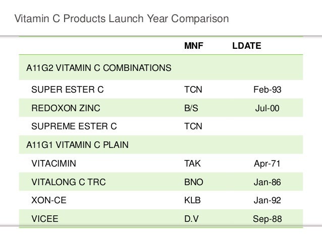Click the B/S manufacturer cell
This screenshot has width=322, height=241.
click(191, 108)
